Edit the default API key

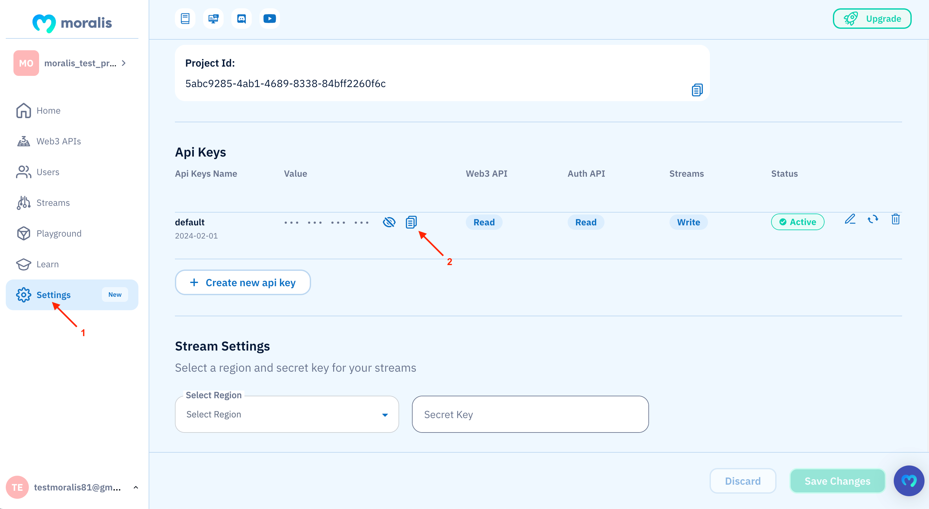[851, 220]
